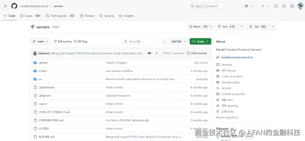View the 4 Branches link

[x=63, y=41]
